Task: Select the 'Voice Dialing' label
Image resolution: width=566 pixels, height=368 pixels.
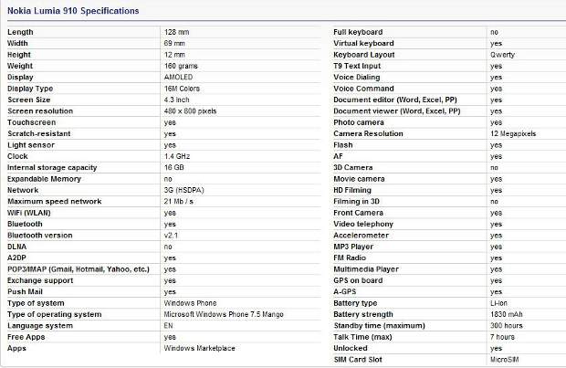Action: point(357,77)
